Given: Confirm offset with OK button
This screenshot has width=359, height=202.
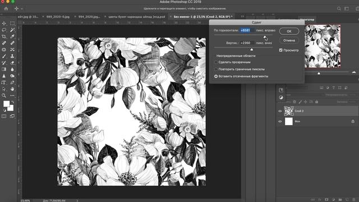Looking at the screenshot, I should tap(289, 31).
